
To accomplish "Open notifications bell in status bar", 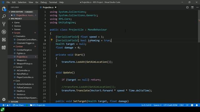I will tap(197, 105).
